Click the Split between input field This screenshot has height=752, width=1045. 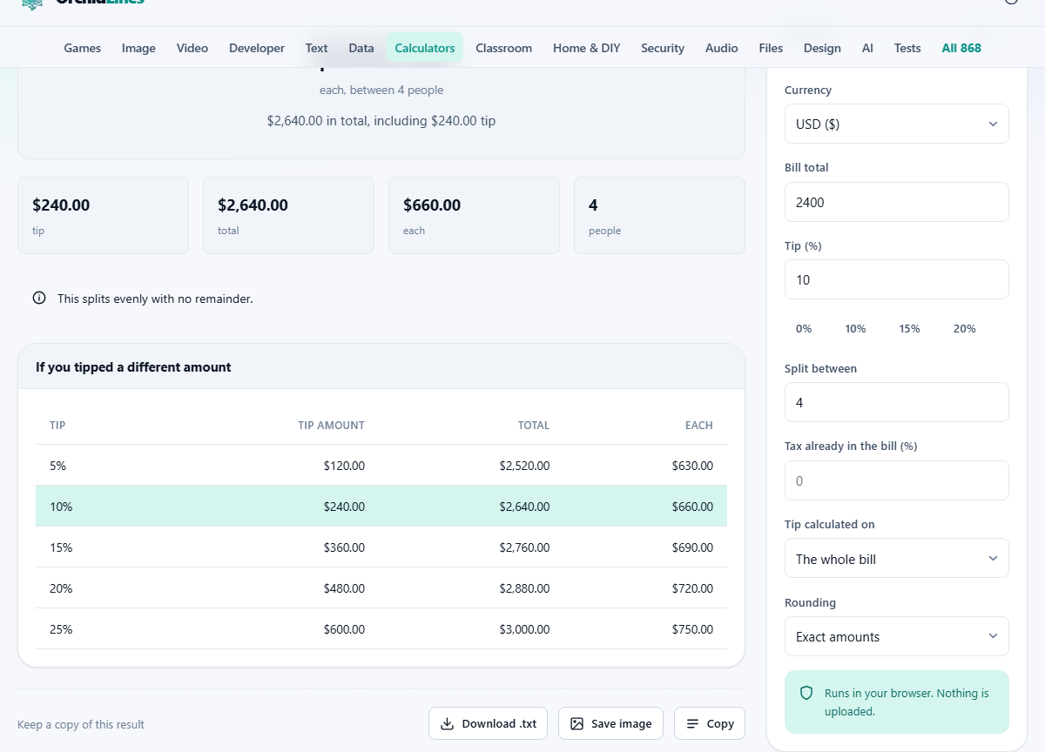pyautogui.click(x=897, y=402)
